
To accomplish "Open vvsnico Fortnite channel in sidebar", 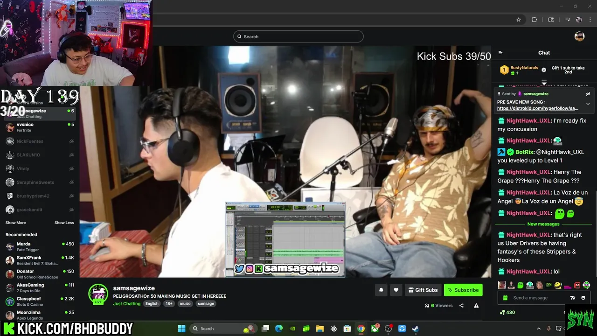I will coord(40,127).
